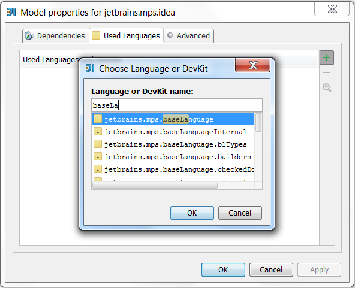355x288 pixels.
Task: Confirm with OK in Choose Language dialog
Action: tap(192, 213)
